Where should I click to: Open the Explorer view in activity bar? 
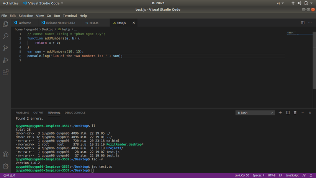[5, 24]
